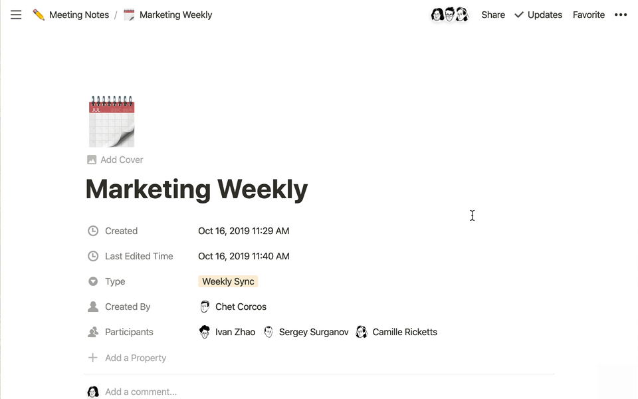
Task: Click the calendar page icon
Action: tap(112, 122)
